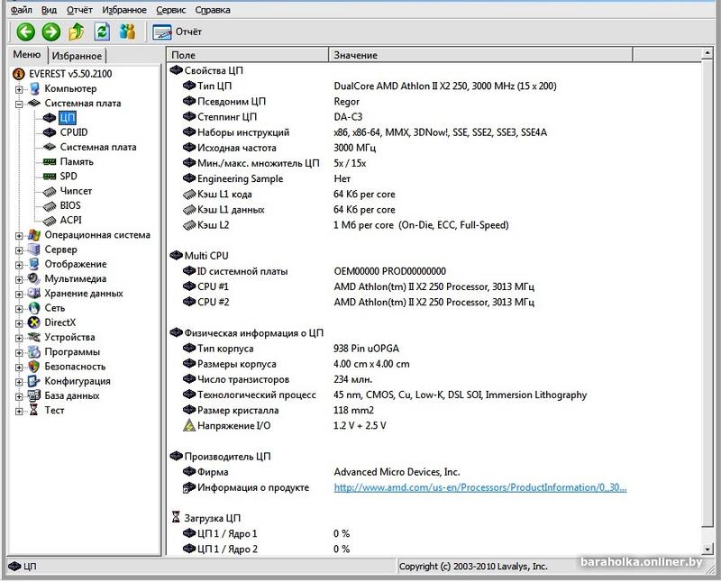Viewport: 721px width, 581px height.
Task: Open the BIOS item in the sidebar
Action: 70,205
